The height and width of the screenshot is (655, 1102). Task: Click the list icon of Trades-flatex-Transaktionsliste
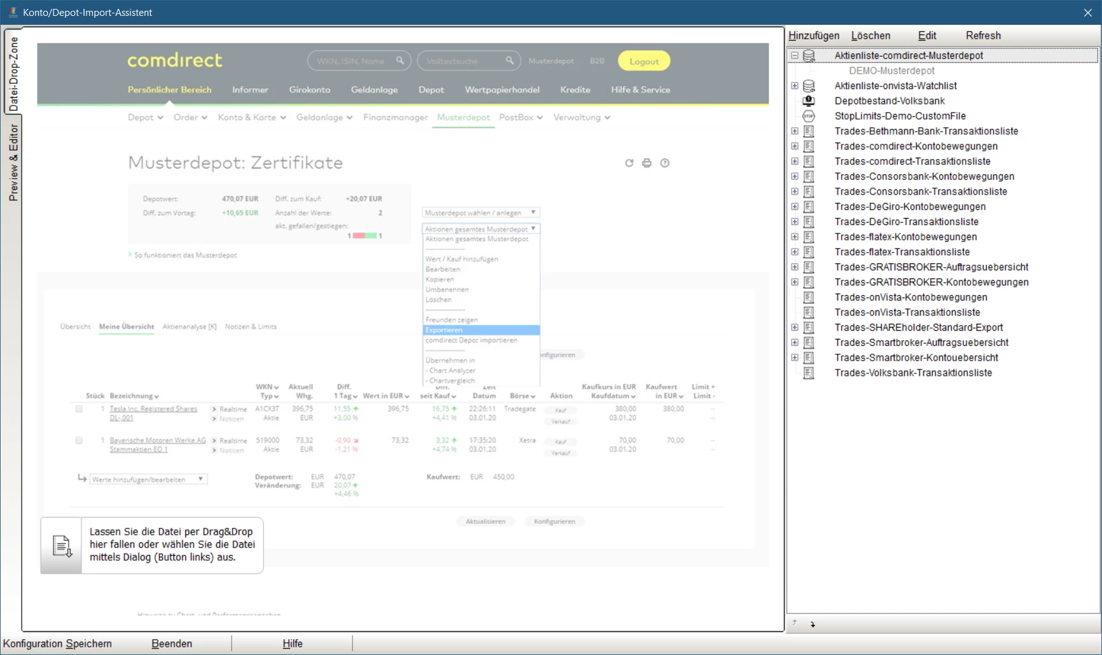(809, 252)
